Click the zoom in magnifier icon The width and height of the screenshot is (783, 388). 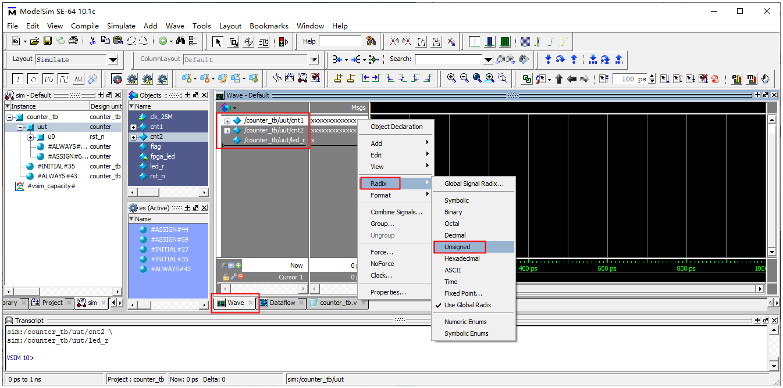(x=451, y=78)
